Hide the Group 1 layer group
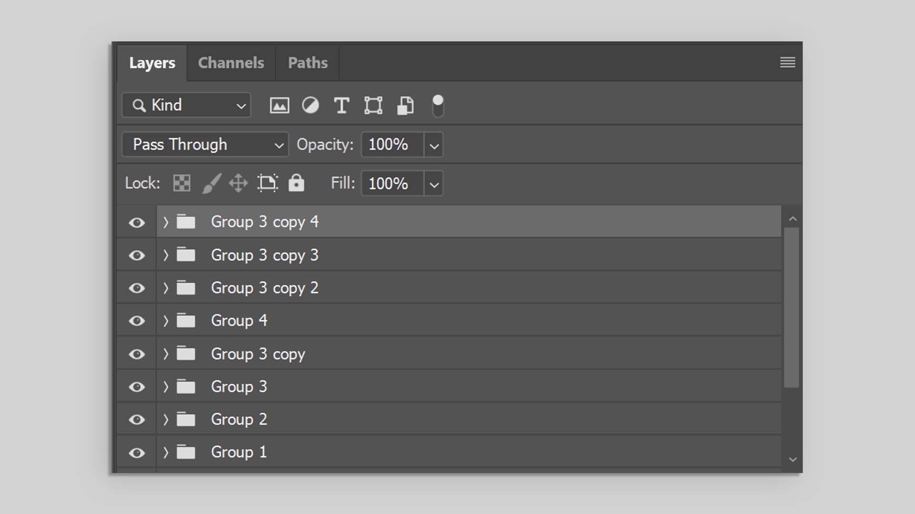915x514 pixels. [x=137, y=453]
